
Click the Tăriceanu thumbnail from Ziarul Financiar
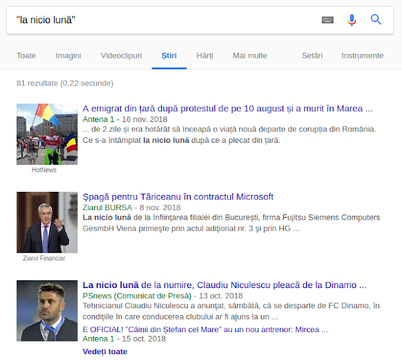click(47, 223)
